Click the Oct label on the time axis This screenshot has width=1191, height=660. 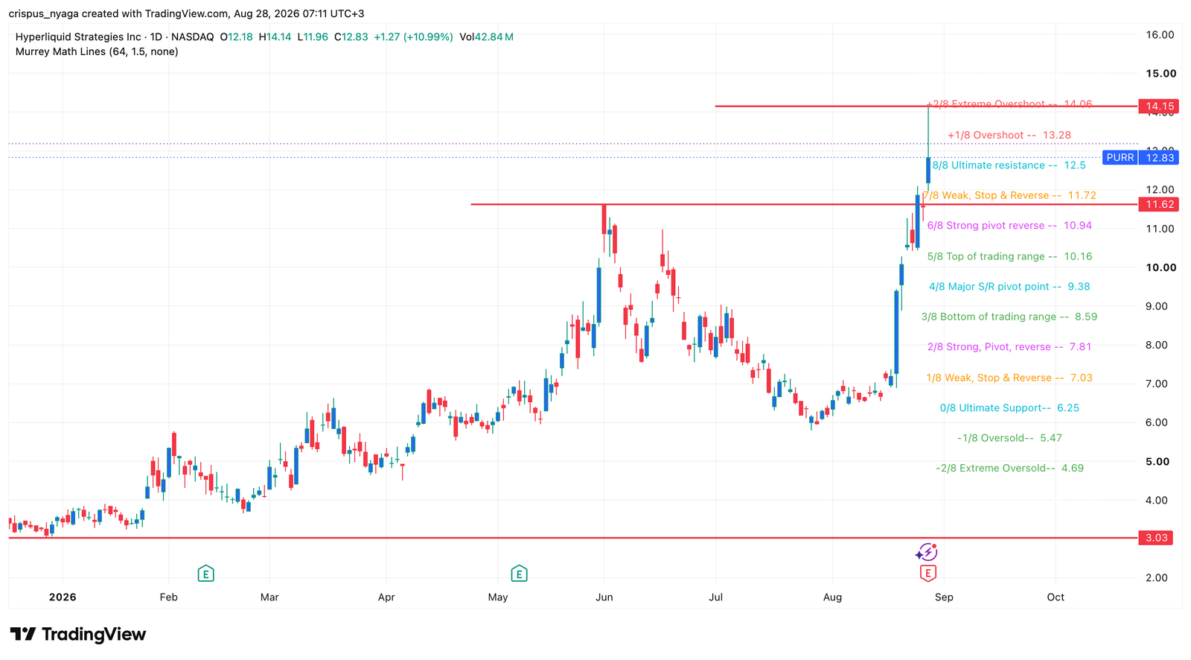(1056, 597)
